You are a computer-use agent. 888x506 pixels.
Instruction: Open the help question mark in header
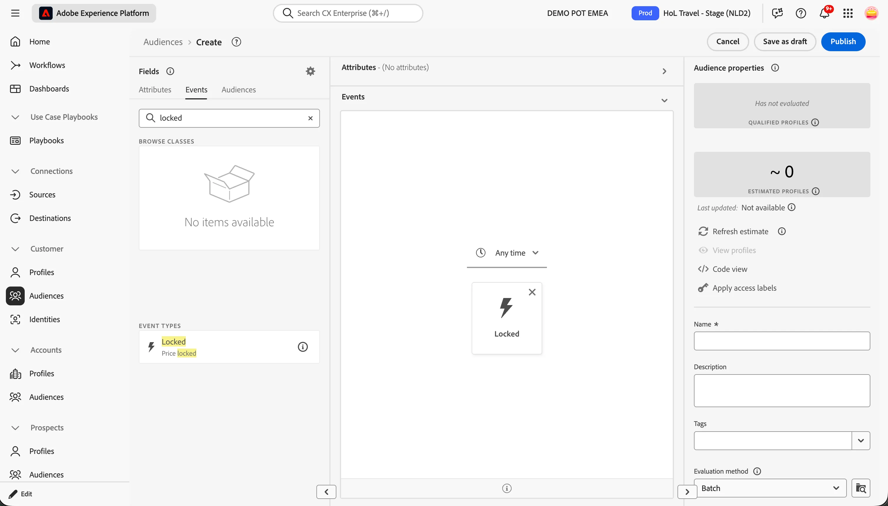click(x=800, y=13)
